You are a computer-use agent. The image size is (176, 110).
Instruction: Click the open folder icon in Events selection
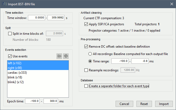tap(59, 56)
